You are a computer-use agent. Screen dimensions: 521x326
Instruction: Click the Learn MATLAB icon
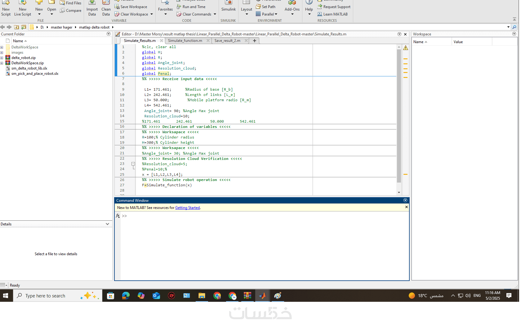tap(320, 14)
